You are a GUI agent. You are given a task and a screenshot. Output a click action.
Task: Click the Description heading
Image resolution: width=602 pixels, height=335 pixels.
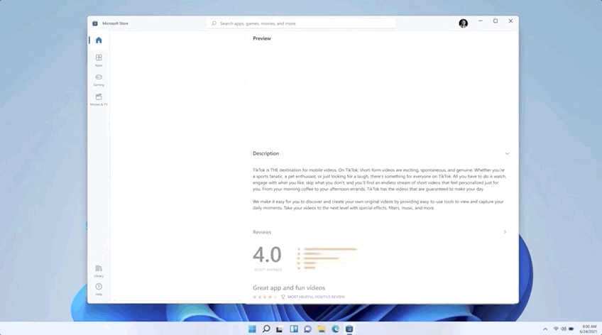coord(266,153)
